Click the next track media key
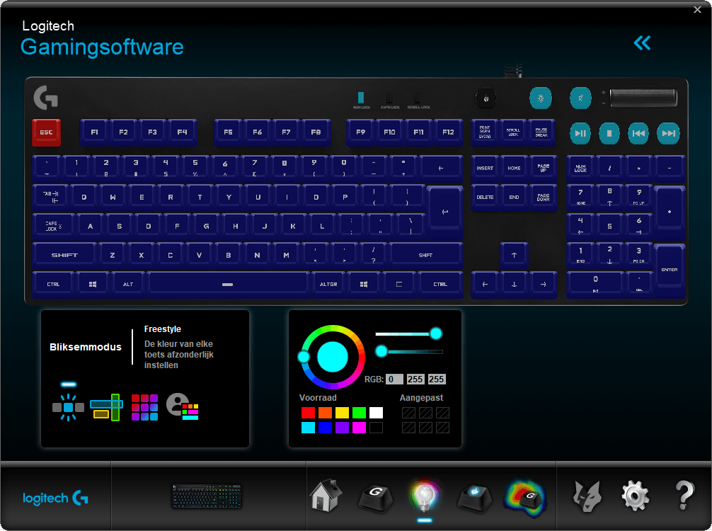712x531 pixels. pyautogui.click(x=668, y=134)
